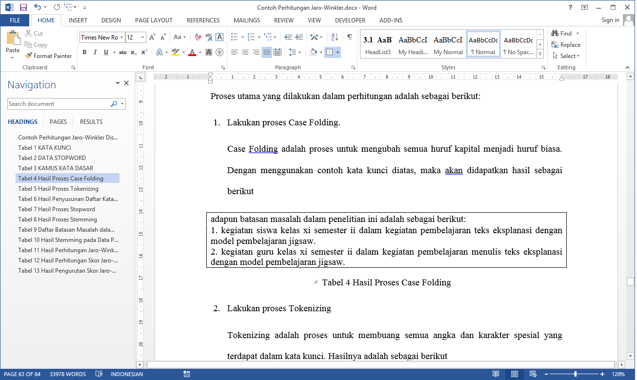
Task: Switch to PAGES tab in Navigation pane
Action: [59, 122]
